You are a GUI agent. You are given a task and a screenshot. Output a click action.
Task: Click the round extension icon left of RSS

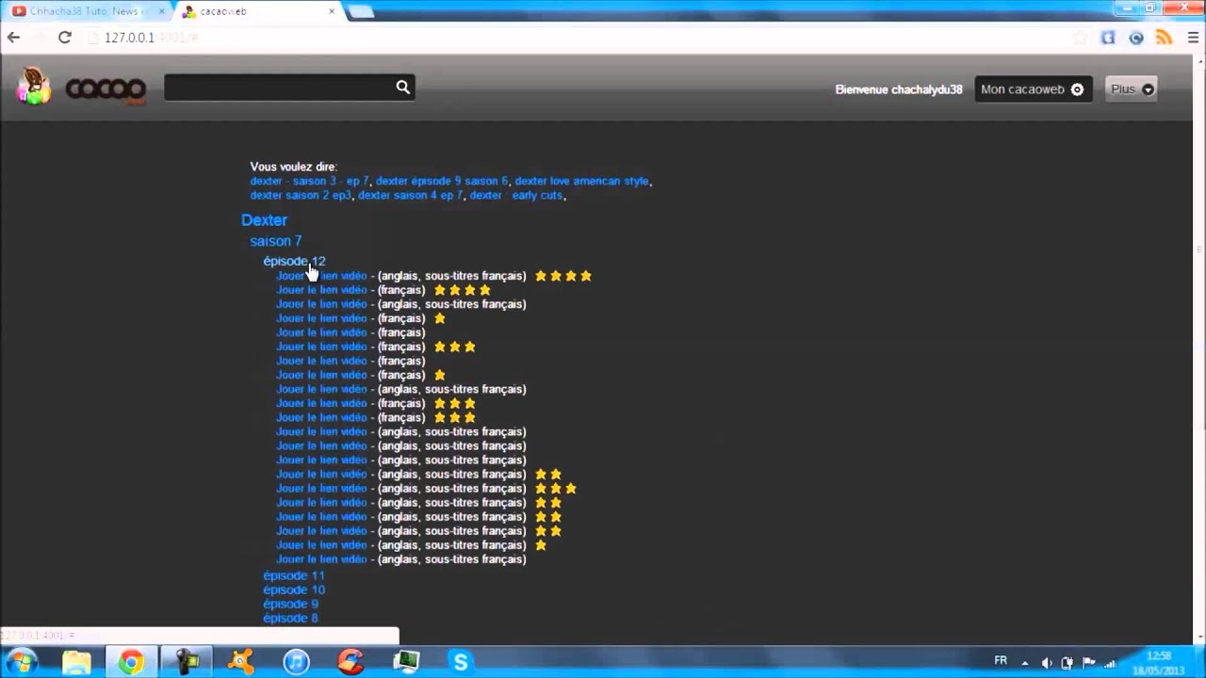click(1136, 38)
